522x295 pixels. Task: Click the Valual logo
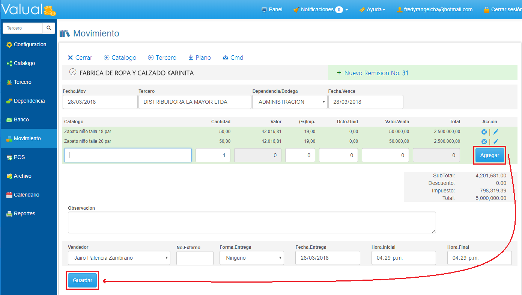(28, 9)
